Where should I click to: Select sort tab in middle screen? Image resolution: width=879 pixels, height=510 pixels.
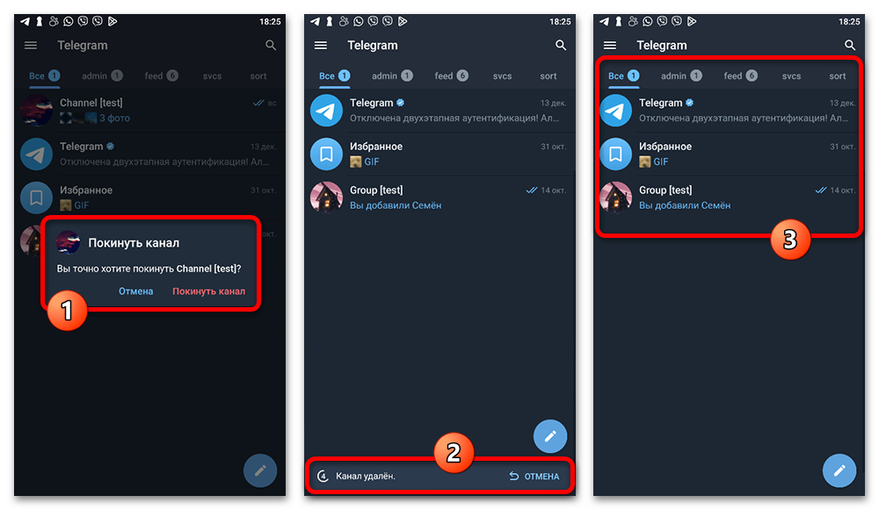click(548, 76)
